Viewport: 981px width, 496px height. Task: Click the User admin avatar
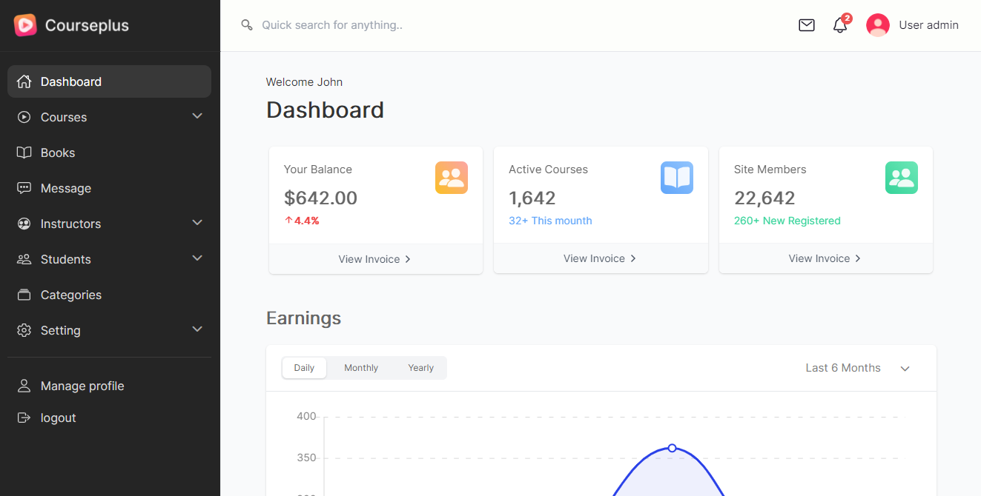pyautogui.click(x=878, y=25)
